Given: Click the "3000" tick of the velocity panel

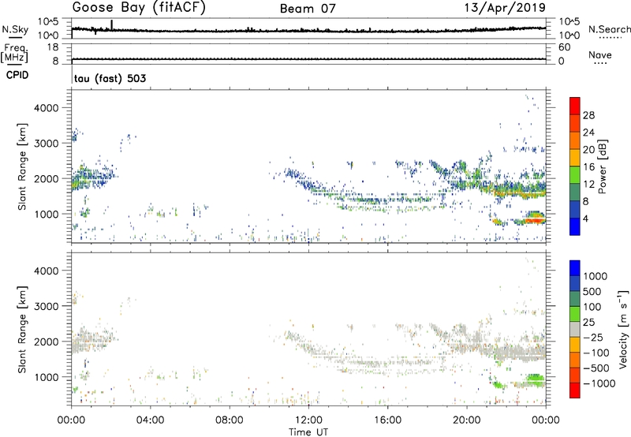Looking at the screenshot, I should click(47, 306).
